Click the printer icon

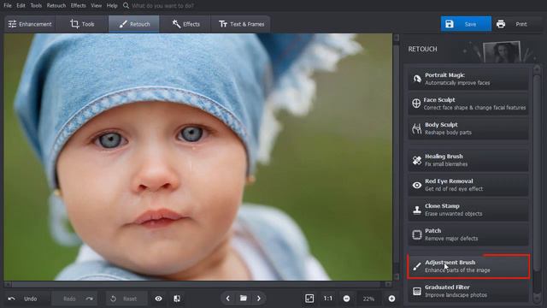click(x=501, y=24)
